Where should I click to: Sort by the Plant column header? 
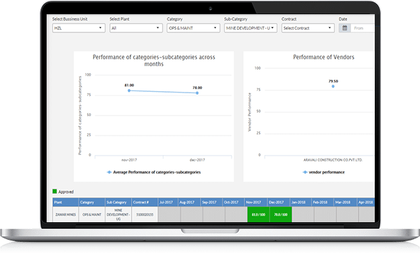pyautogui.click(x=65, y=202)
